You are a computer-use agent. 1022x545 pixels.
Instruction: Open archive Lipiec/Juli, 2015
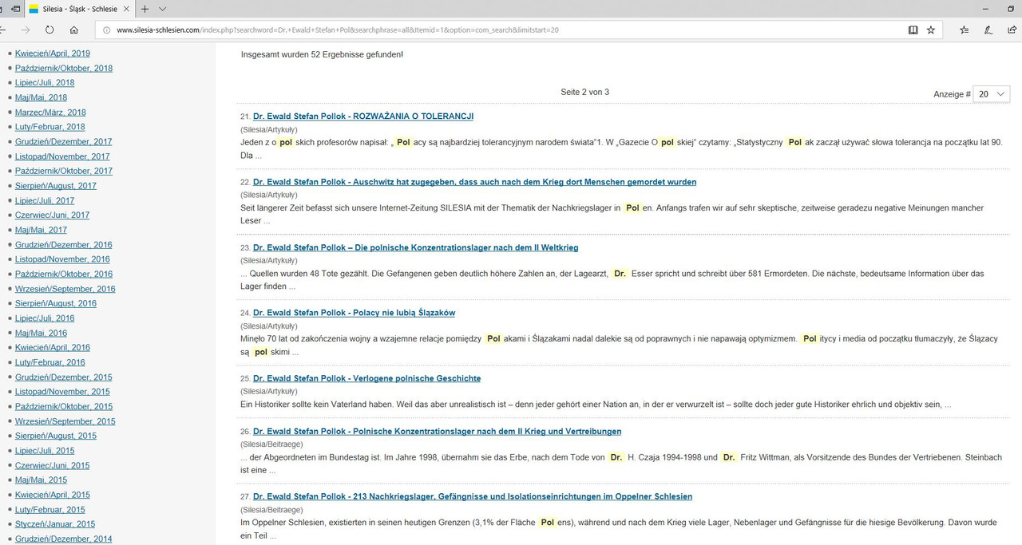tap(45, 451)
